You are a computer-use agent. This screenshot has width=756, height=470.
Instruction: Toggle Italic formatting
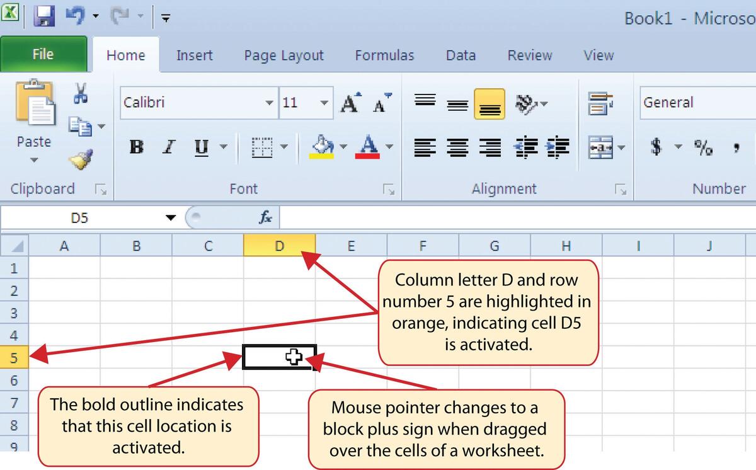click(168, 147)
